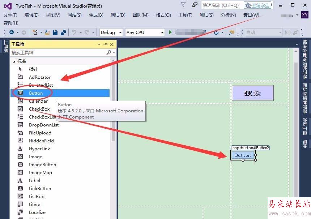Open the New Project dropdown arrow
311x219 pixels.
click(41, 32)
